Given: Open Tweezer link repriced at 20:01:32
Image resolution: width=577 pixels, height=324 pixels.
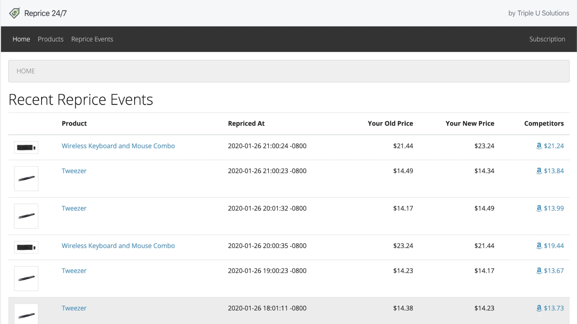Looking at the screenshot, I should point(74,208).
